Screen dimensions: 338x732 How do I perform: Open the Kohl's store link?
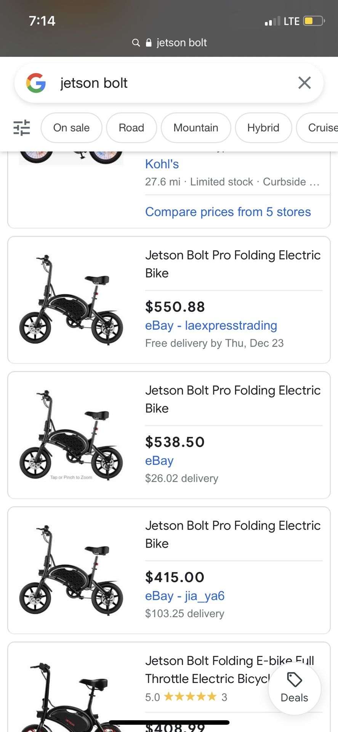pos(162,164)
